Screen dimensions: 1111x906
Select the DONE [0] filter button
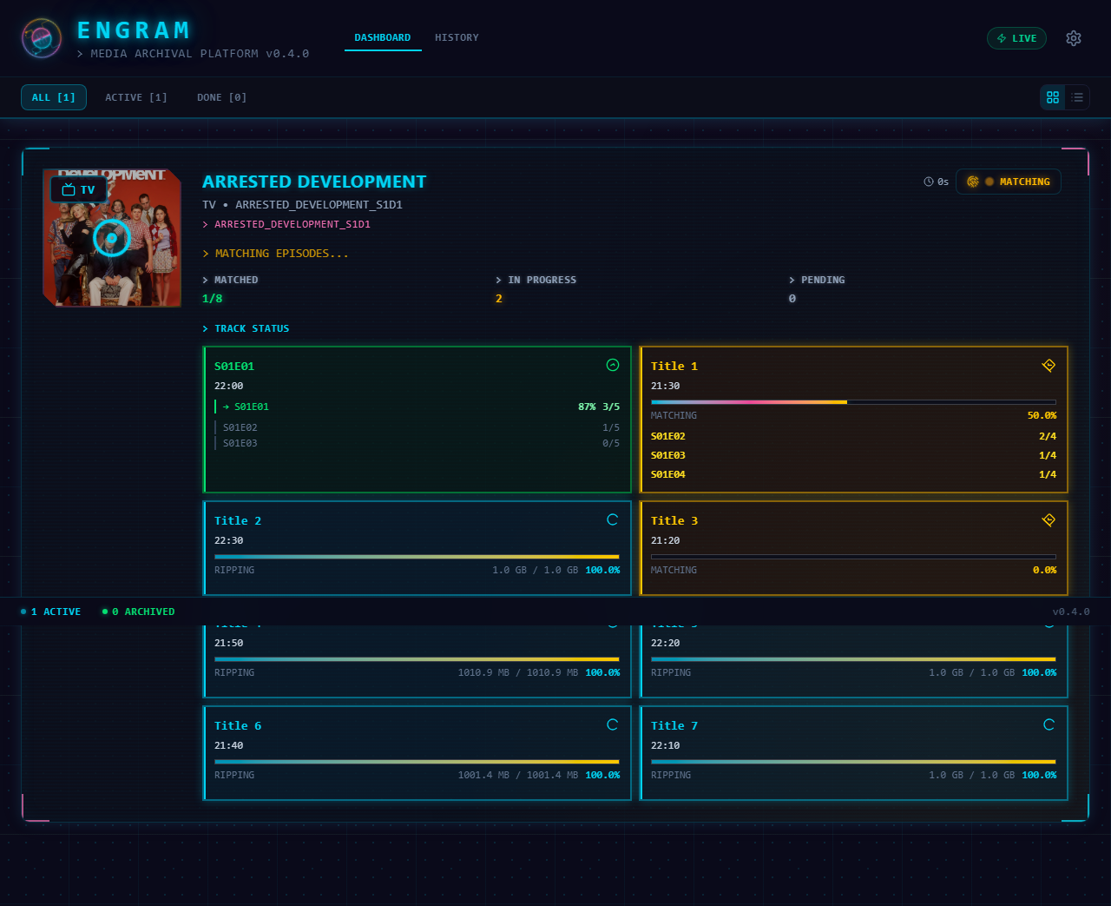(221, 97)
